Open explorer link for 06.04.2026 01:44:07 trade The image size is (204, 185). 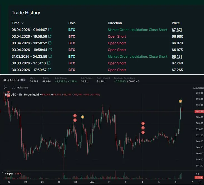click(x=50, y=30)
